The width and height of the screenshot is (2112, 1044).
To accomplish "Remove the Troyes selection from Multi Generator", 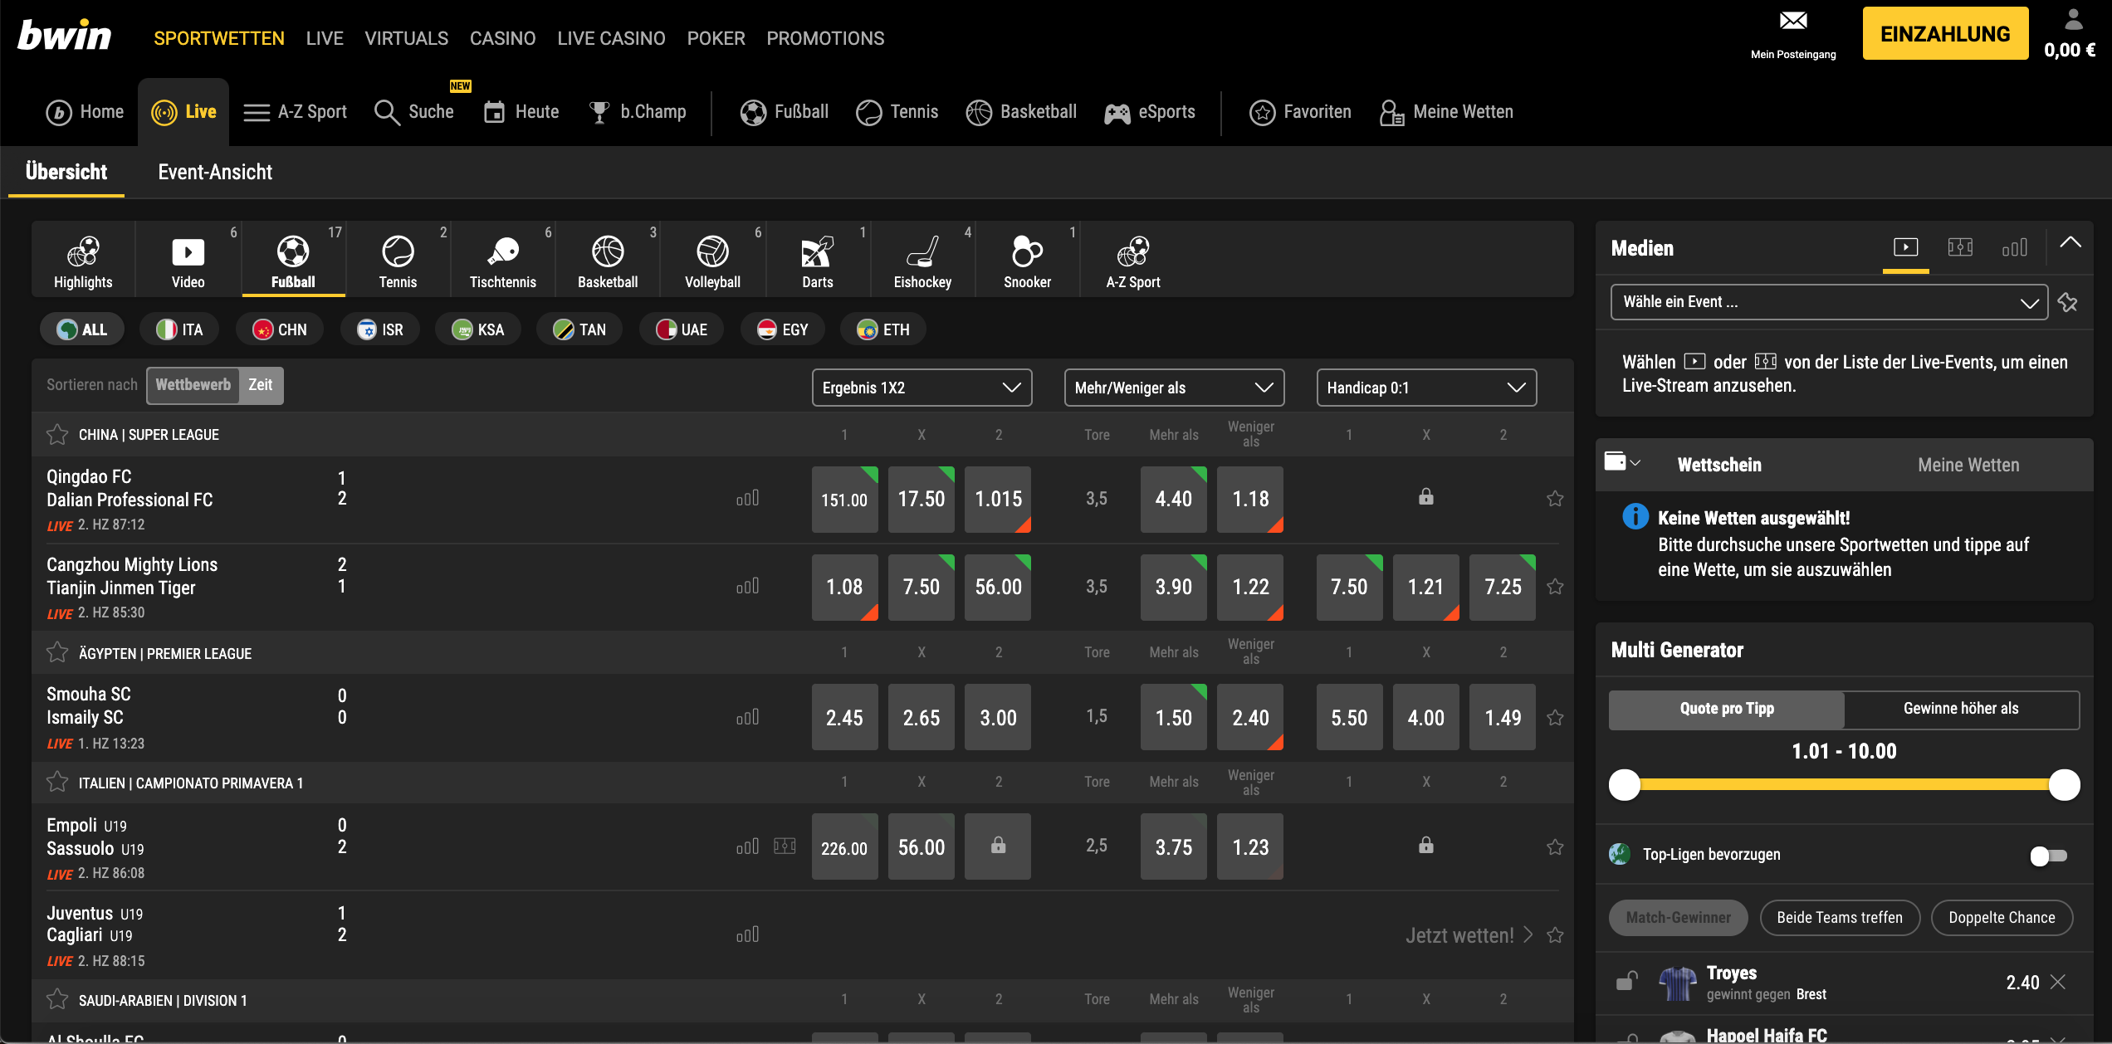I will pyautogui.click(x=2056, y=981).
